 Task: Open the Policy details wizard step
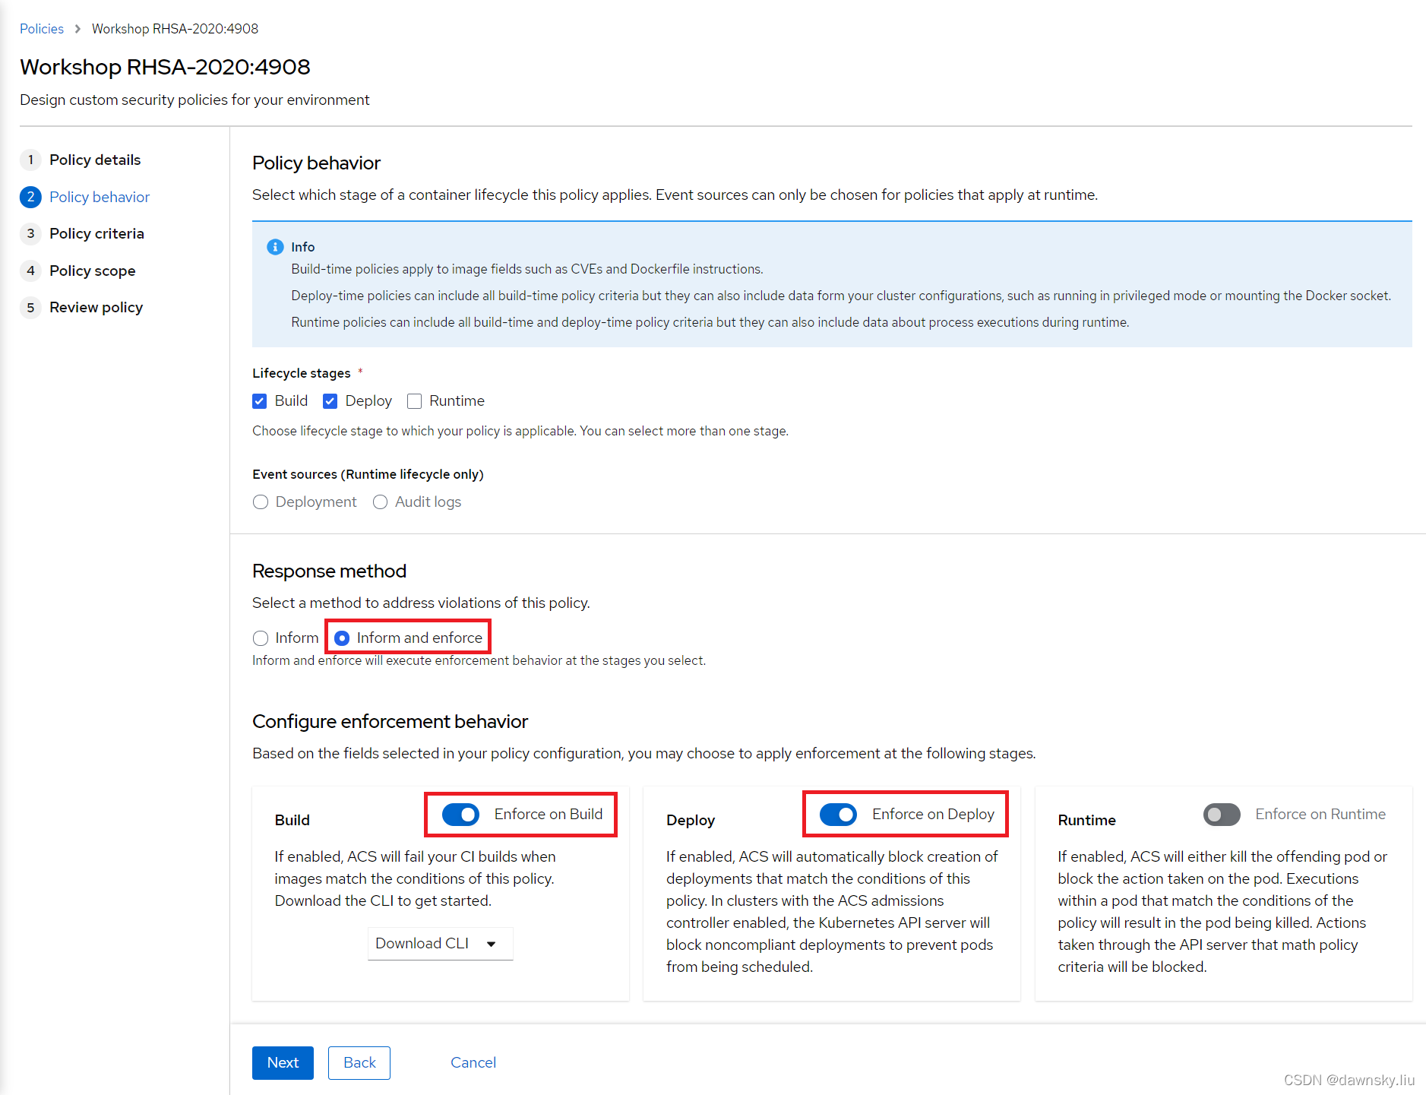click(x=95, y=160)
